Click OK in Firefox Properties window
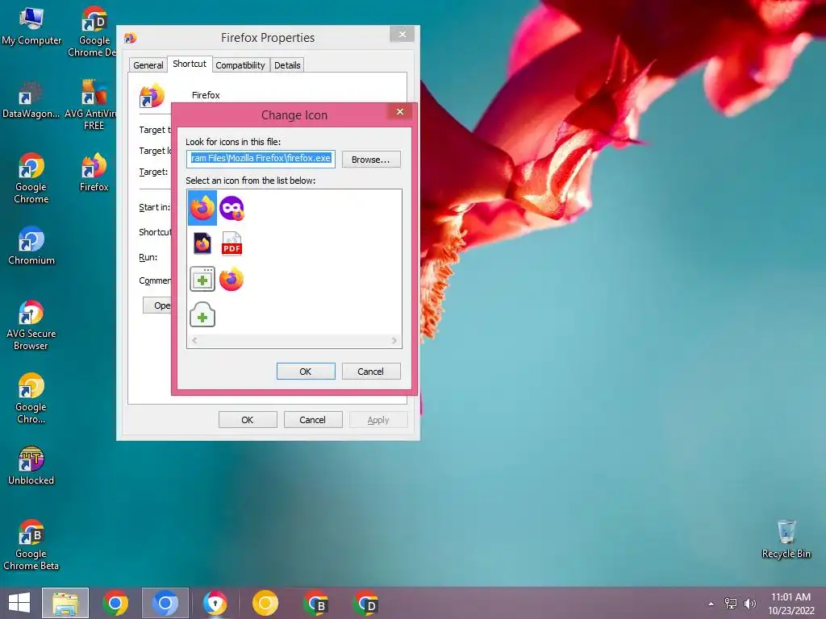Viewport: 826px width, 619px height. pos(248,420)
